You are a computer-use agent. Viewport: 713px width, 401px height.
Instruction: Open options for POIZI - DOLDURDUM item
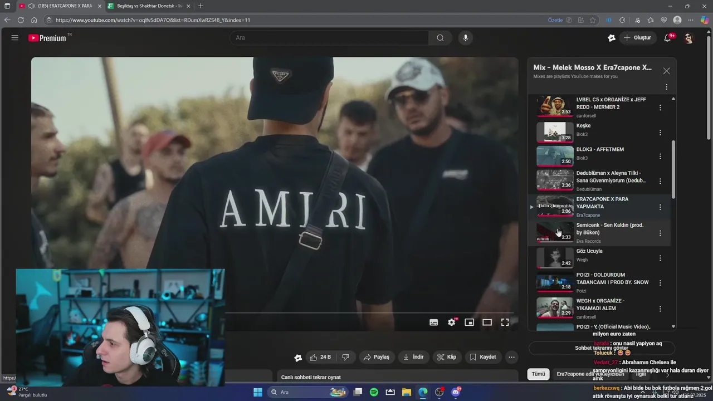[660, 283]
